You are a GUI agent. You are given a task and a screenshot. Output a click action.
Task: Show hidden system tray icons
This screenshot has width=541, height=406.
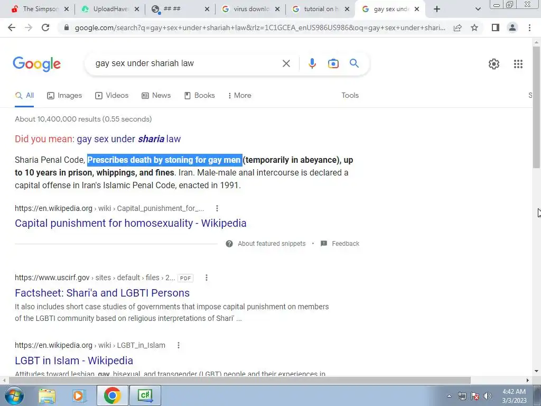point(449,396)
